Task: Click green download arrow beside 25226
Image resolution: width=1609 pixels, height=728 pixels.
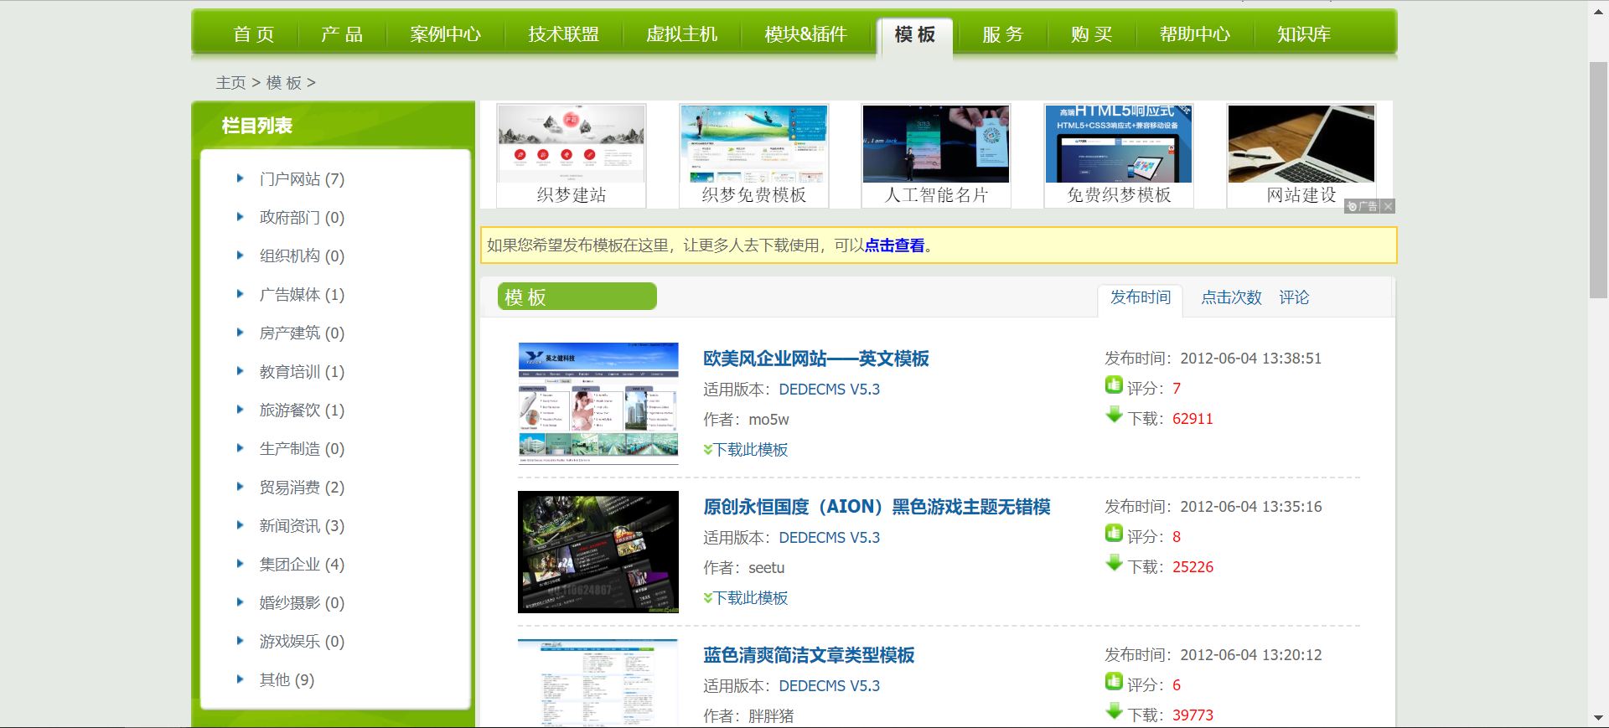Action: (1114, 563)
